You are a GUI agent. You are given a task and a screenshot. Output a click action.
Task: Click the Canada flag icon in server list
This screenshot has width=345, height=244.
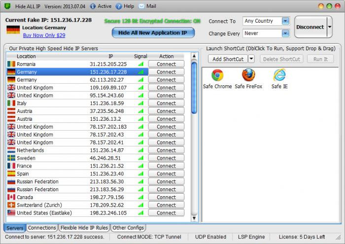point(11,197)
